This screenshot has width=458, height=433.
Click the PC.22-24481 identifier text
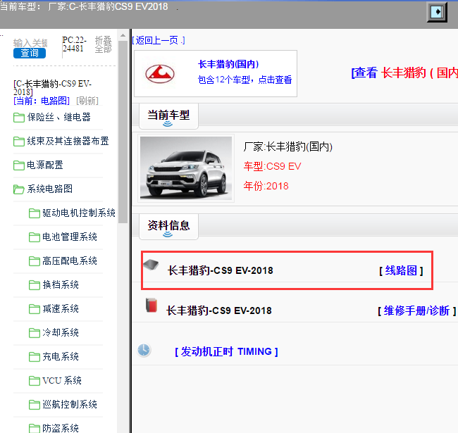pos(75,44)
